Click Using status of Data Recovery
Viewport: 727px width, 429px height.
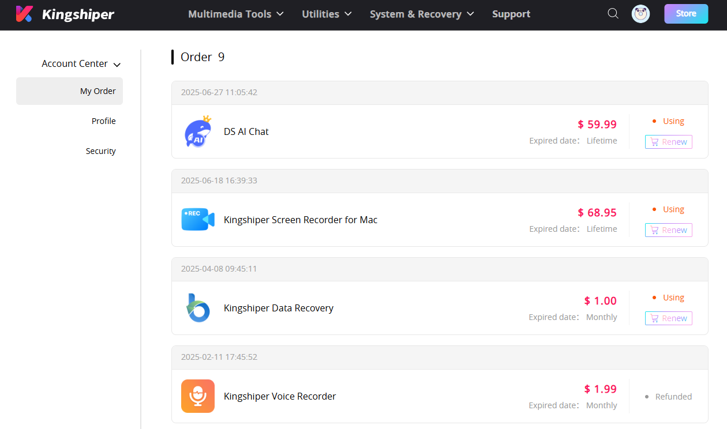673,298
